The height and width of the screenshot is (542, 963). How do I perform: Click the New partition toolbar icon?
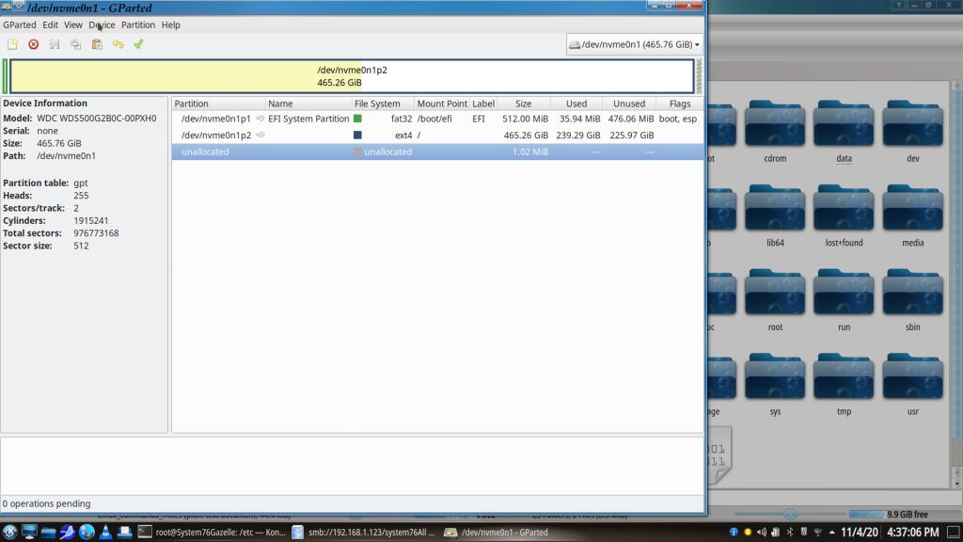[x=12, y=44]
